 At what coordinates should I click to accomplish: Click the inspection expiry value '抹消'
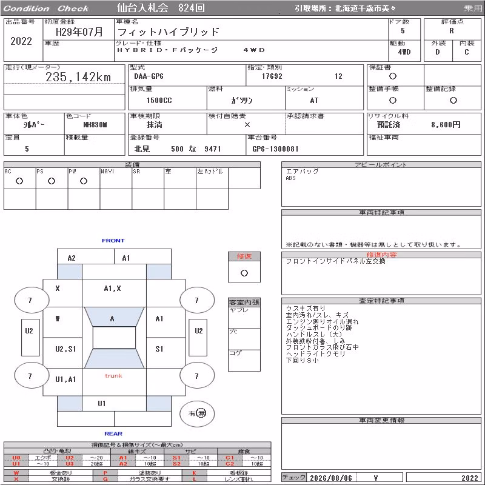pyautogui.click(x=155, y=125)
